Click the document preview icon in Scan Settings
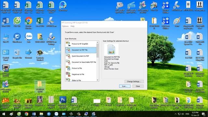The height and width of the screenshot is (117, 208). [x=111, y=49]
